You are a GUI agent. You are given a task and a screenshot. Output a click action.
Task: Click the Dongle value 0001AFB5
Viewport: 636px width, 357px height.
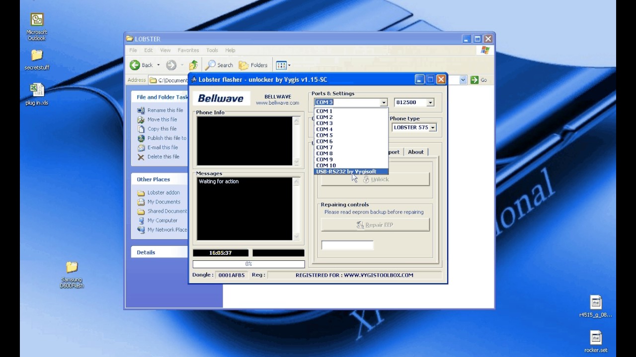click(232, 275)
